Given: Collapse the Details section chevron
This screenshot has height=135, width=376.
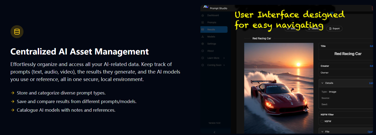Looking at the screenshot, I should click(x=322, y=83).
